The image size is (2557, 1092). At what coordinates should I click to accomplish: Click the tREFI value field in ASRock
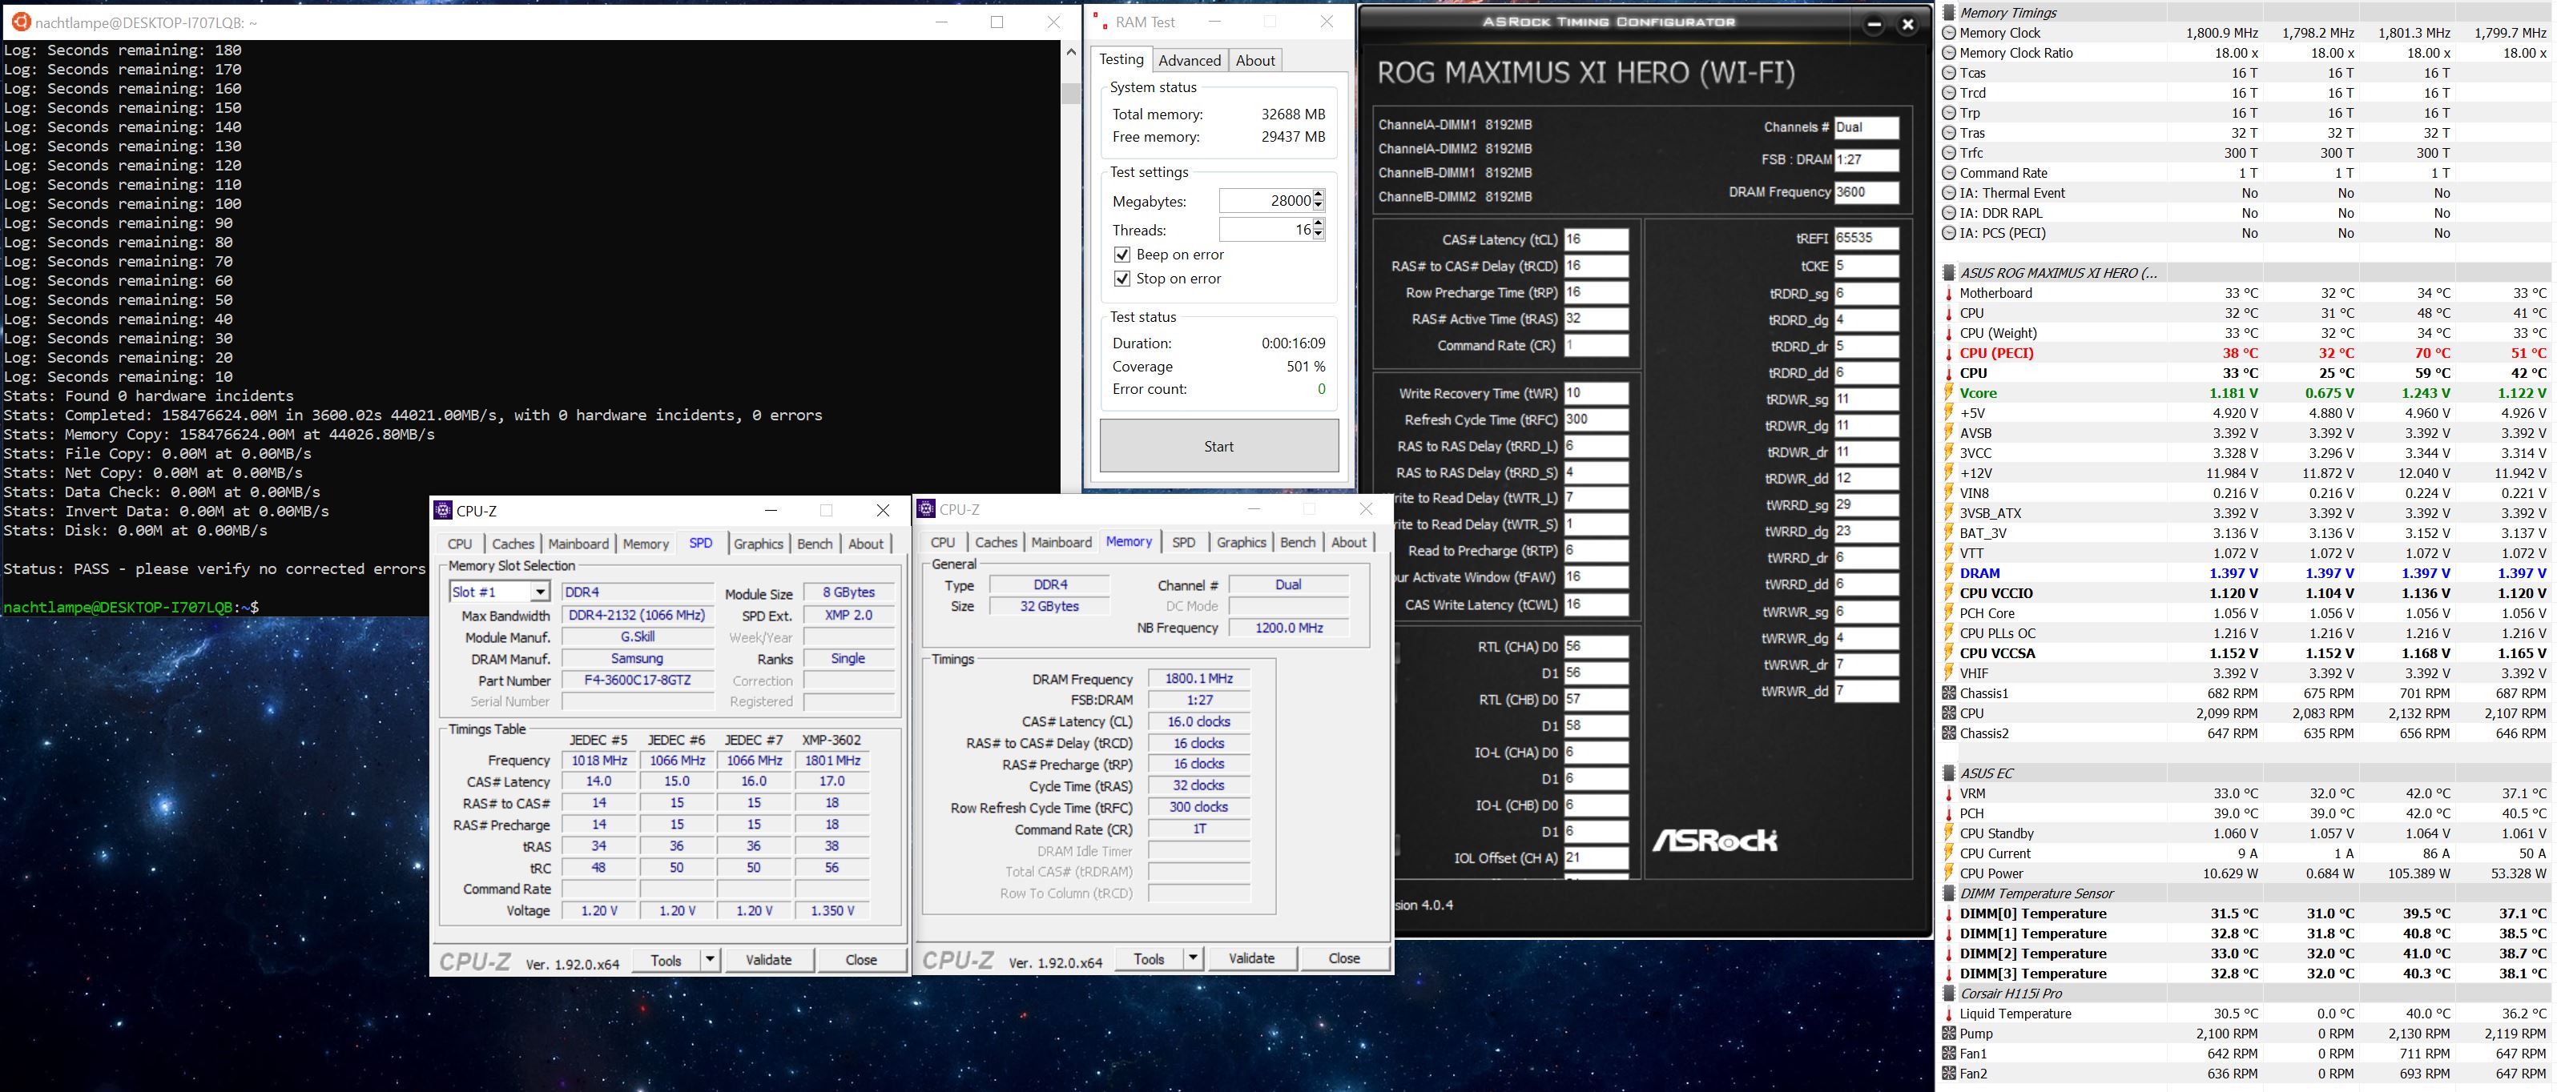1866,238
